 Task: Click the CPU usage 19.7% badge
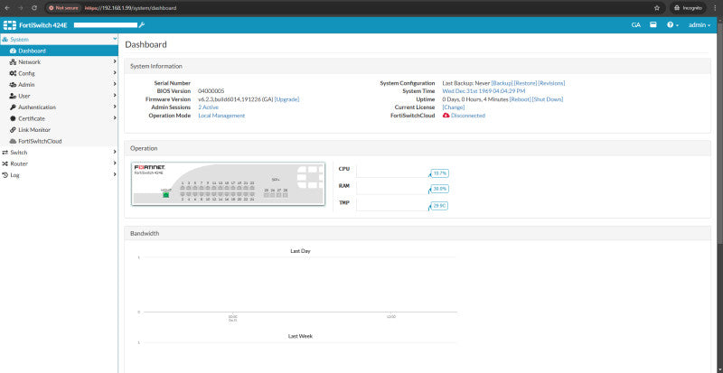click(x=440, y=173)
